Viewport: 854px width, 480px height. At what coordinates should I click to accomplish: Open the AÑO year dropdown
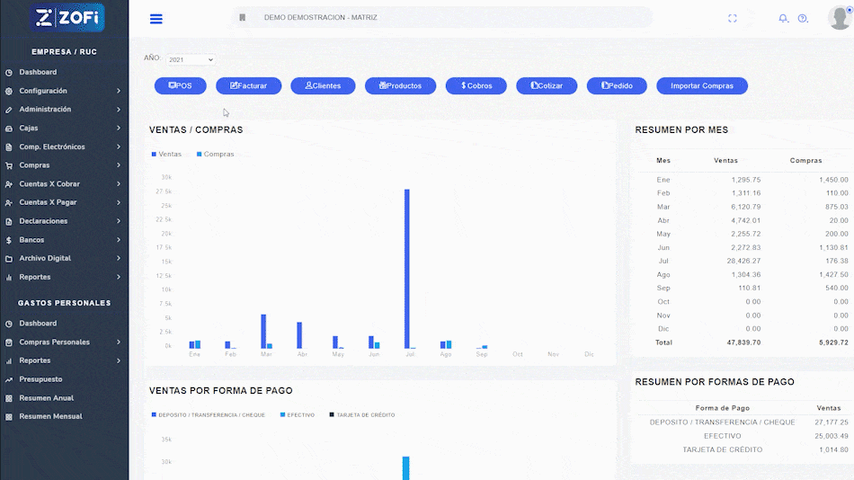tap(191, 59)
